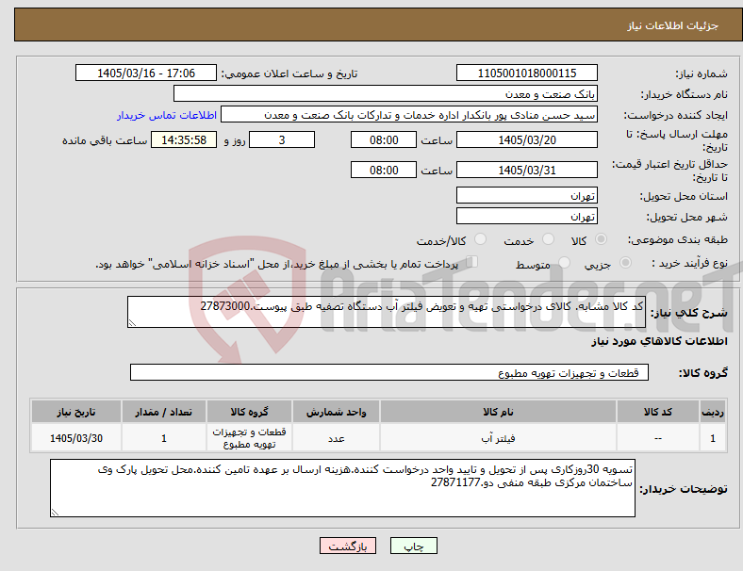
Task: Click the delivery city field تهران
Action: [526, 217]
